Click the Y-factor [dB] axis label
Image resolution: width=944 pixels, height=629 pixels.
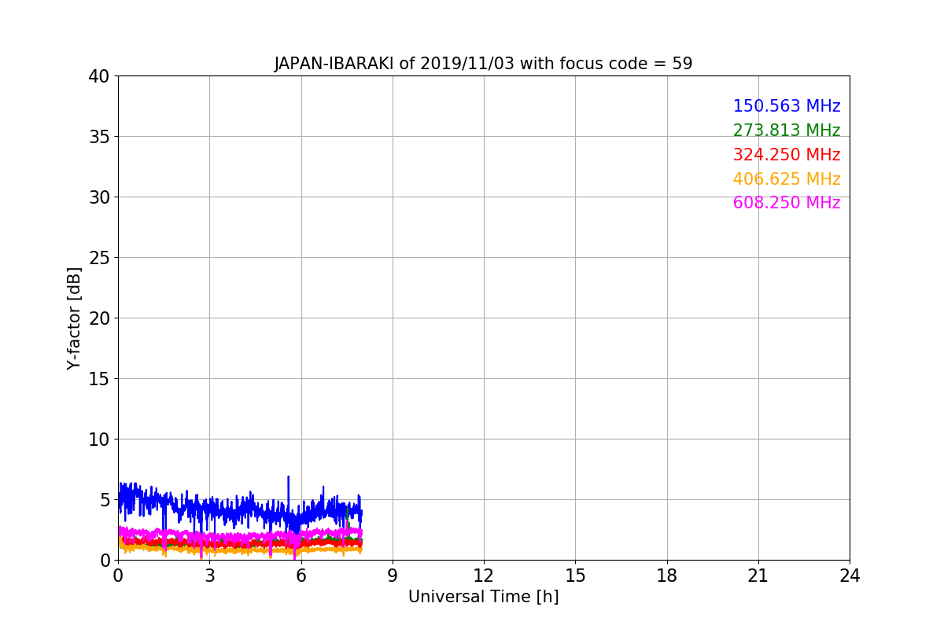pos(74,318)
